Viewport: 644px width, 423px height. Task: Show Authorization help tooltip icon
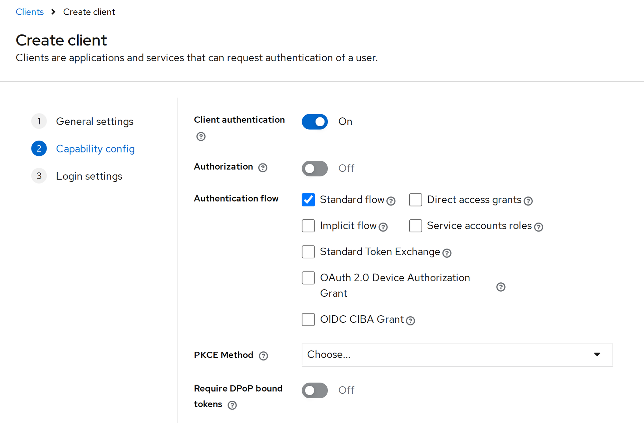263,167
